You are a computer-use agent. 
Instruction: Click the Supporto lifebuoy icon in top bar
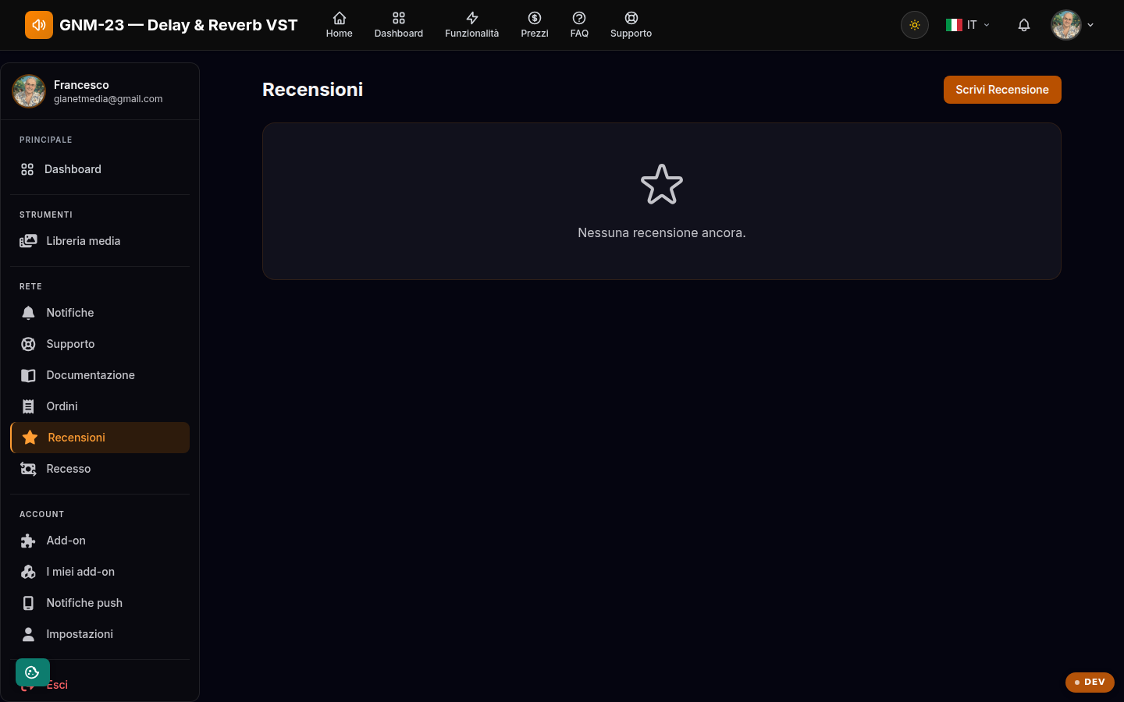pos(631,18)
